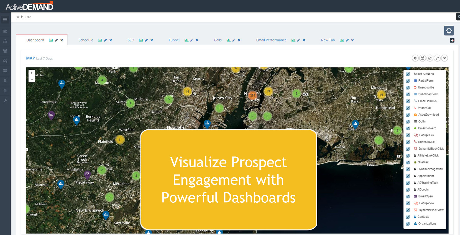Click the calendar date range icon on the MAP widget

422,58
